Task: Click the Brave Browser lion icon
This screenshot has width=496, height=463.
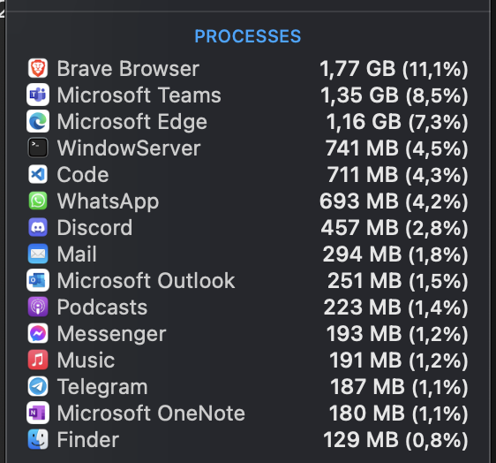Action: [x=38, y=68]
